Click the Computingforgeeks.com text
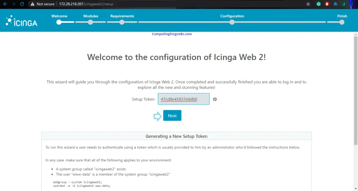 tap(172, 34)
